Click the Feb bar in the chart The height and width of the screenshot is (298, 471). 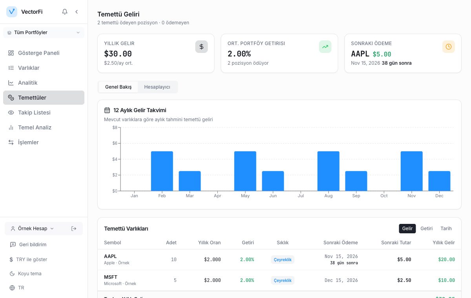(x=162, y=171)
